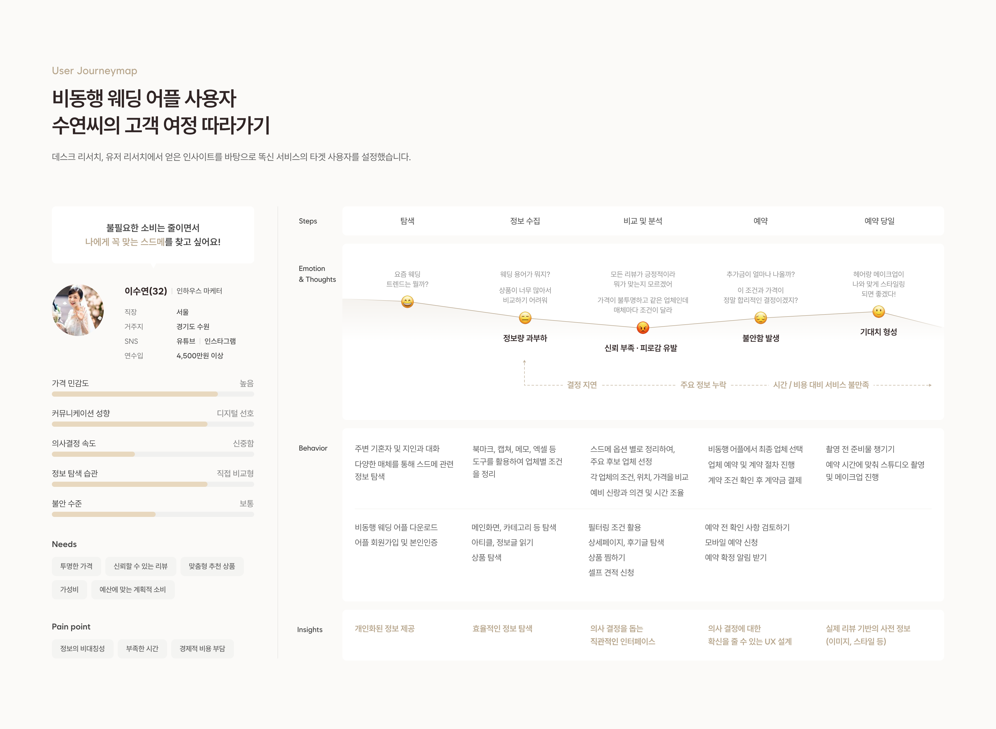996x729 pixels.
Task: Click the 비동행 웨딩 어플 다운로드 item
Action: [x=396, y=527]
